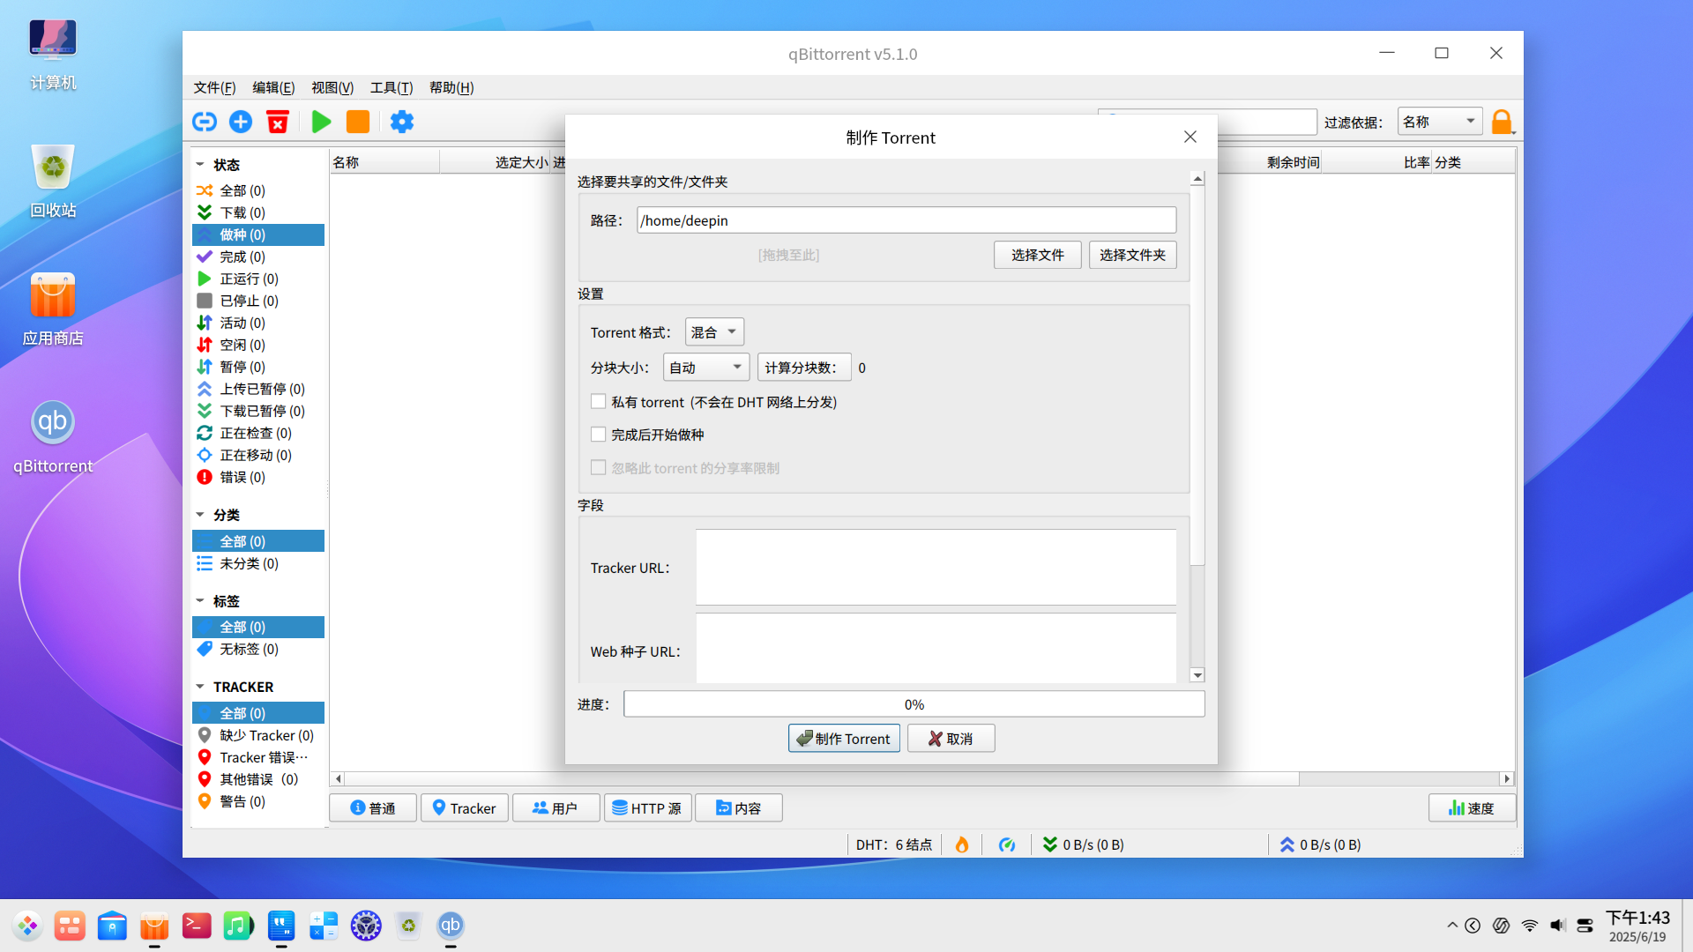Click the Wi-Fi icon in system tray
This screenshot has width=1693, height=952.
click(x=1530, y=926)
